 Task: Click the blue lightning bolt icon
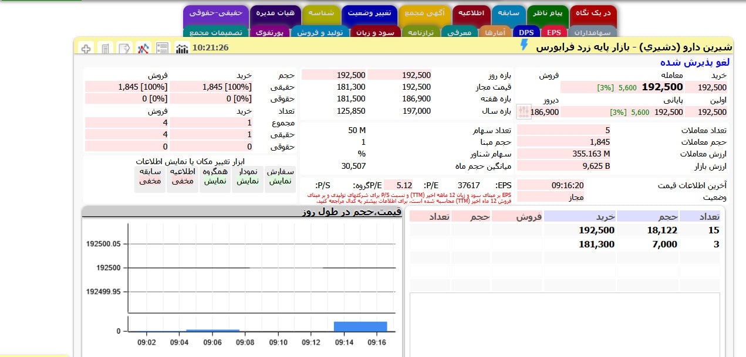(524, 46)
